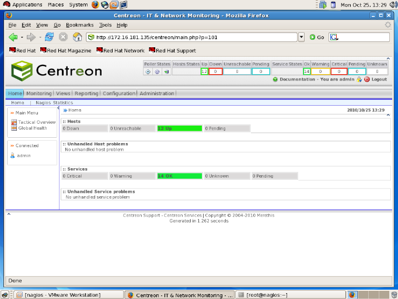This screenshot has width=398, height=299.
Task: Open the Applications menu in the top panel
Action: click(23, 5)
